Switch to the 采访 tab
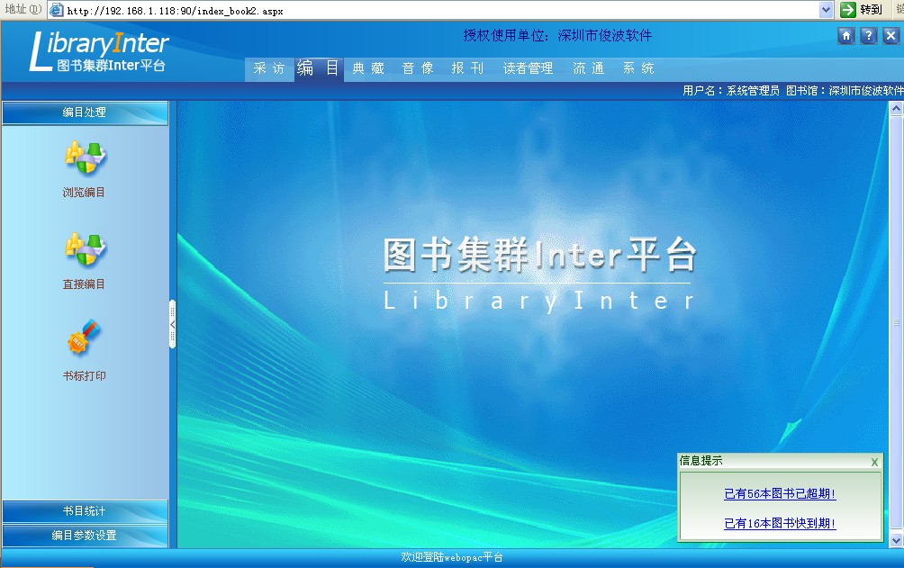Screen dimensions: 904x568 (269, 68)
